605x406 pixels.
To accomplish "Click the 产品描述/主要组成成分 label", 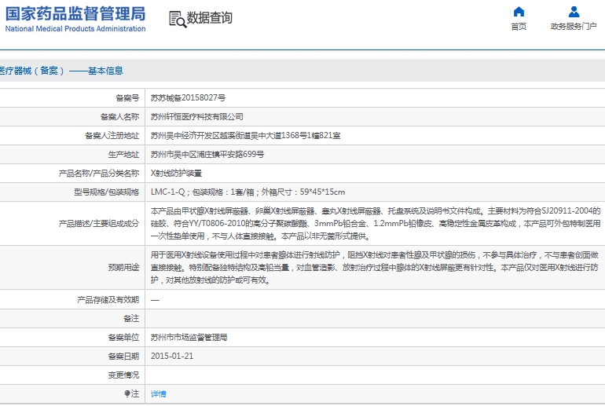I will (99, 223).
